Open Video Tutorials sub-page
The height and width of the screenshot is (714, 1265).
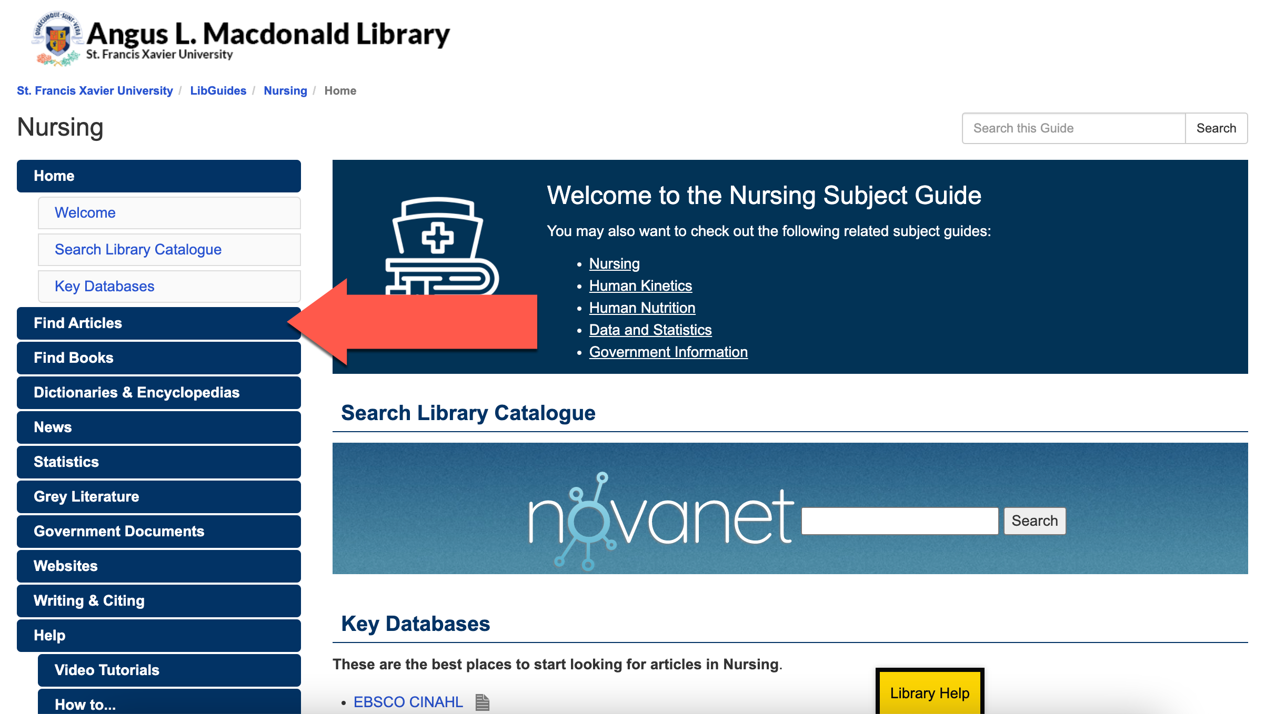169,670
